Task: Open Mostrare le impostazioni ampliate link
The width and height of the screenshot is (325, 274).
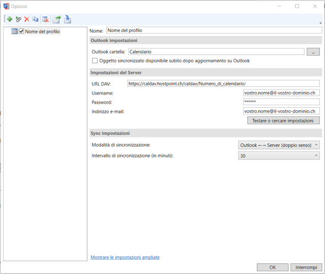Action: click(125, 257)
